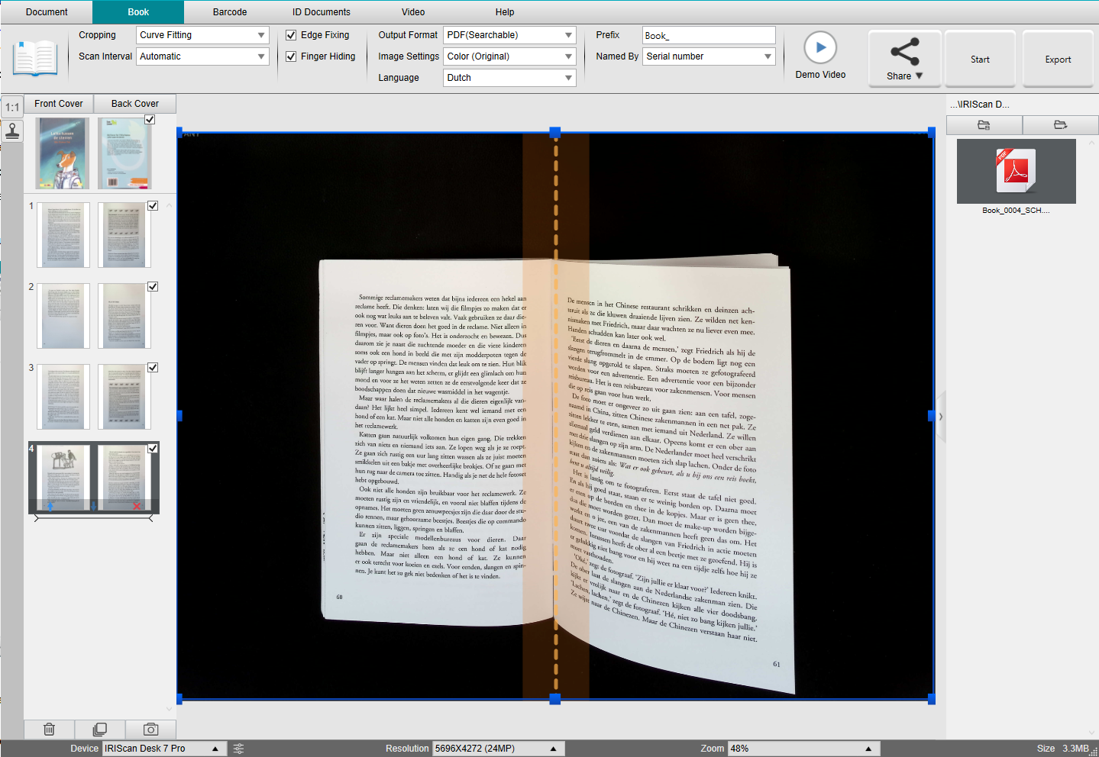The width and height of the screenshot is (1099, 757).
Task: Open the Output Format dropdown
Action: click(x=509, y=35)
